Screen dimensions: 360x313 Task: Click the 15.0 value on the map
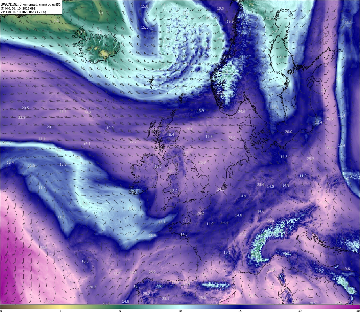point(145,6)
